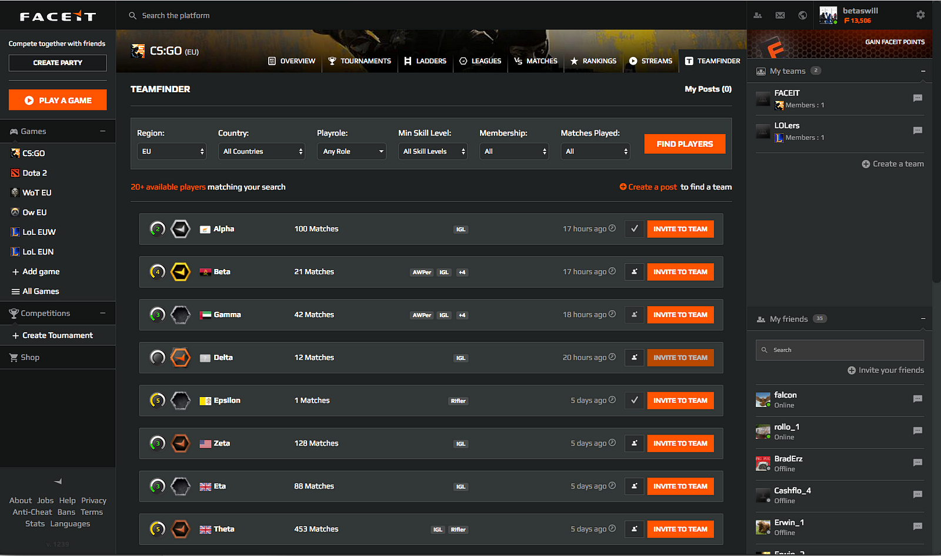The width and height of the screenshot is (941, 556).
Task: Open chat with falcon
Action: (917, 399)
